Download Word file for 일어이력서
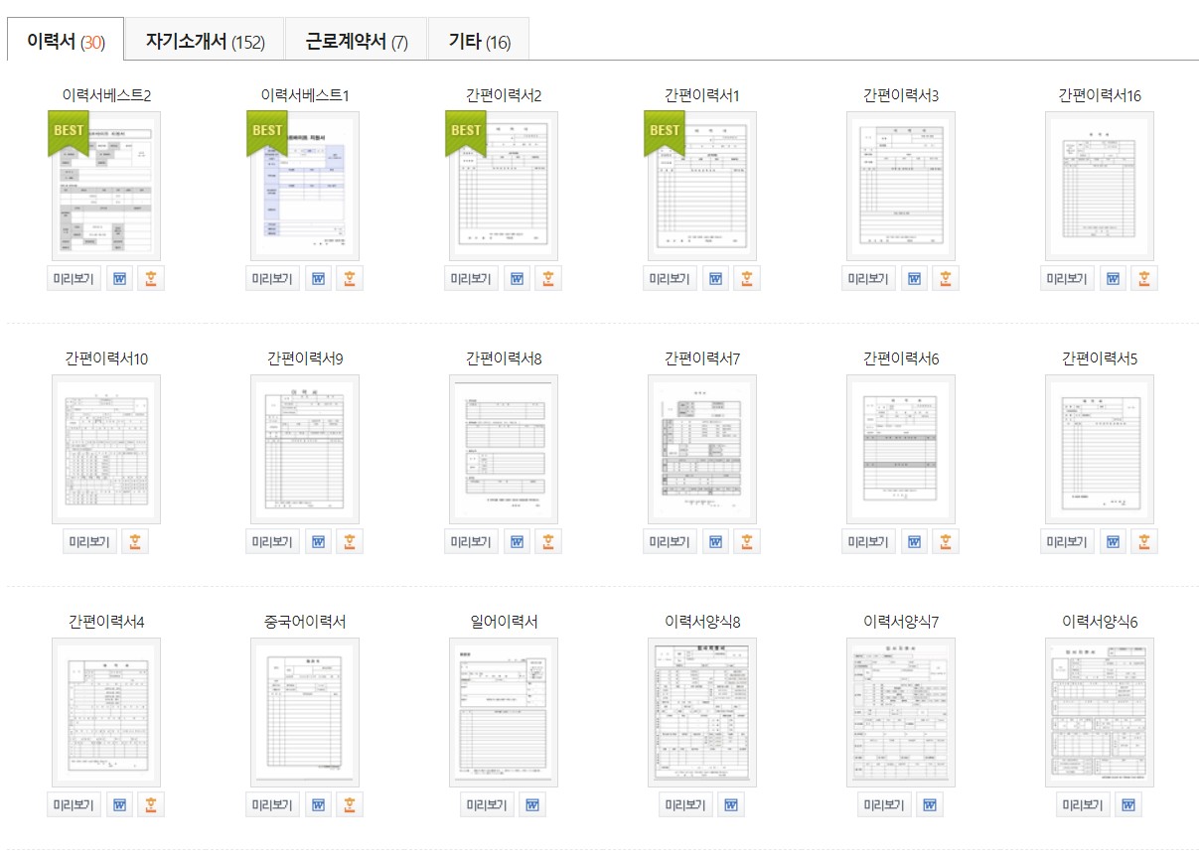 pyautogui.click(x=532, y=804)
